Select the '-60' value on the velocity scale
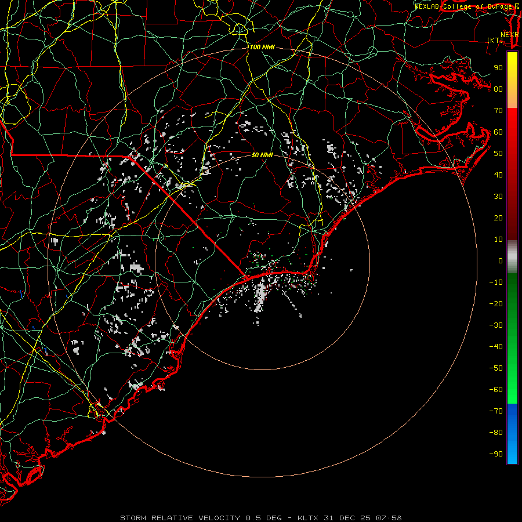This screenshot has height=522, width=522. (496, 390)
